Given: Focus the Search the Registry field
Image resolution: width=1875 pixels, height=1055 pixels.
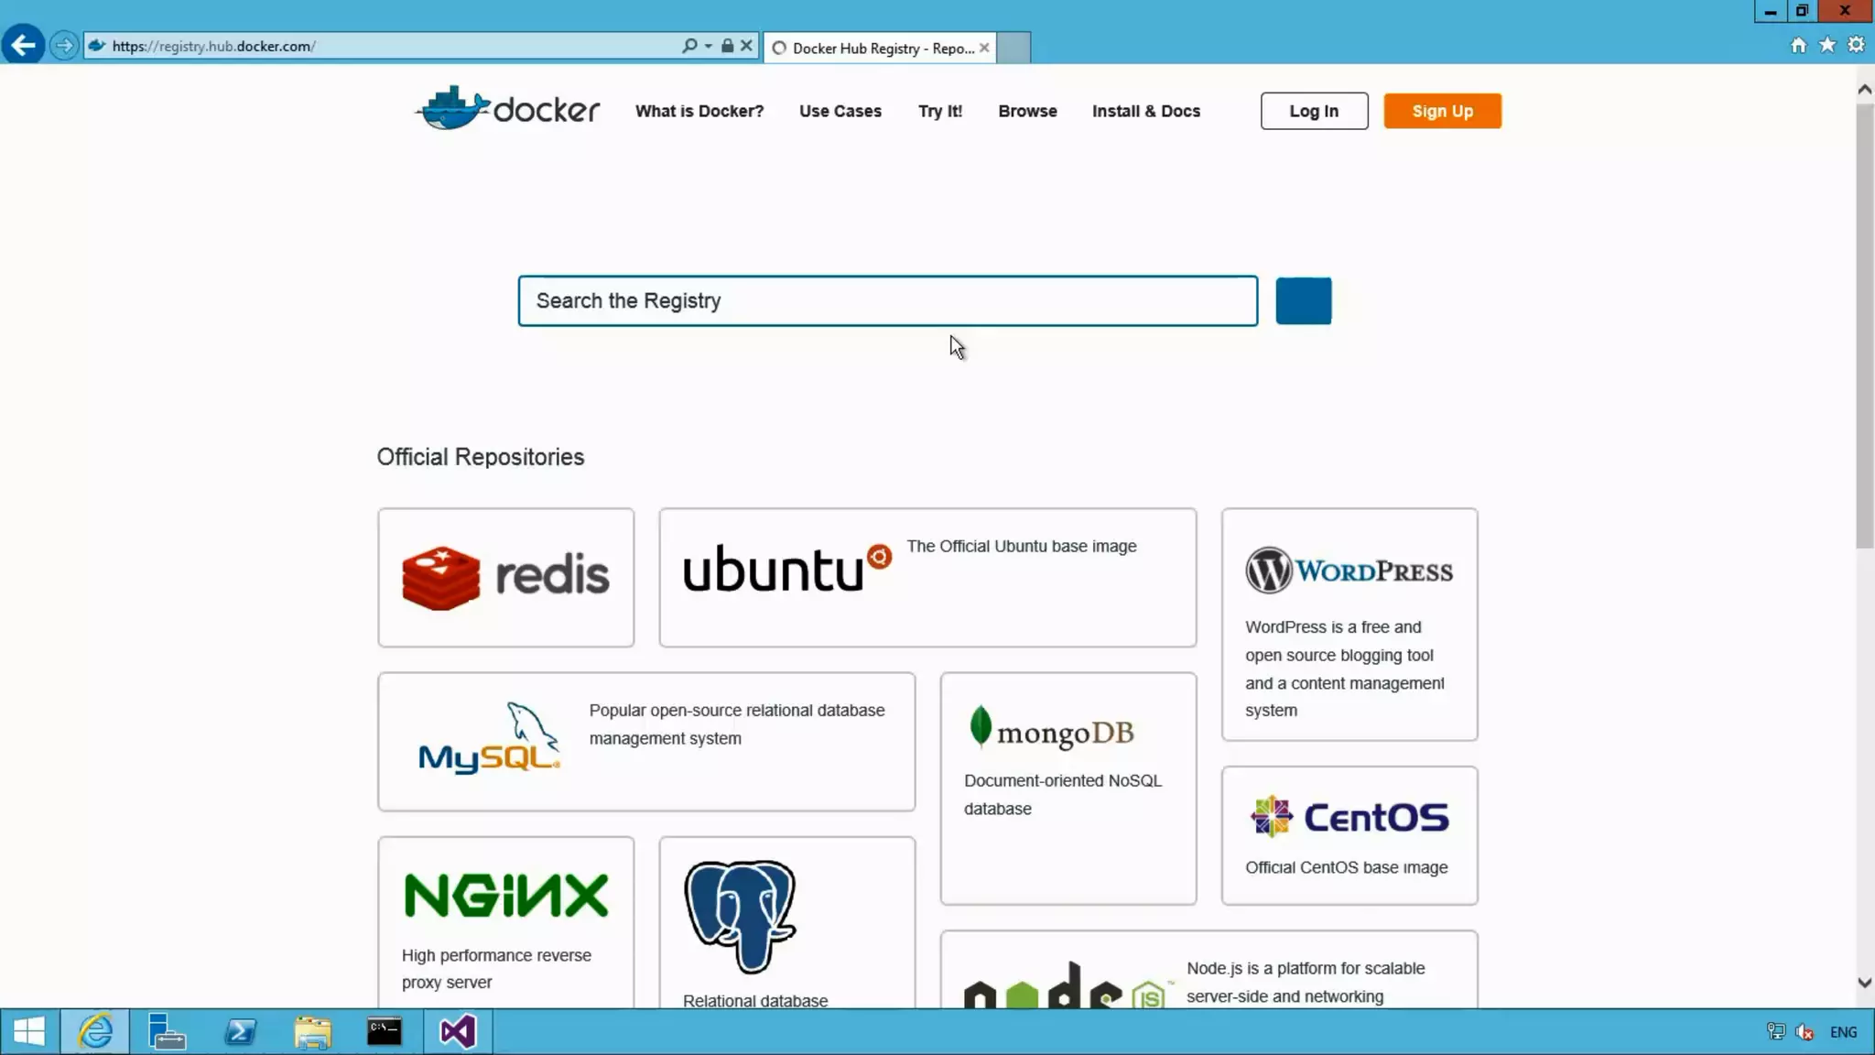Looking at the screenshot, I should (887, 300).
